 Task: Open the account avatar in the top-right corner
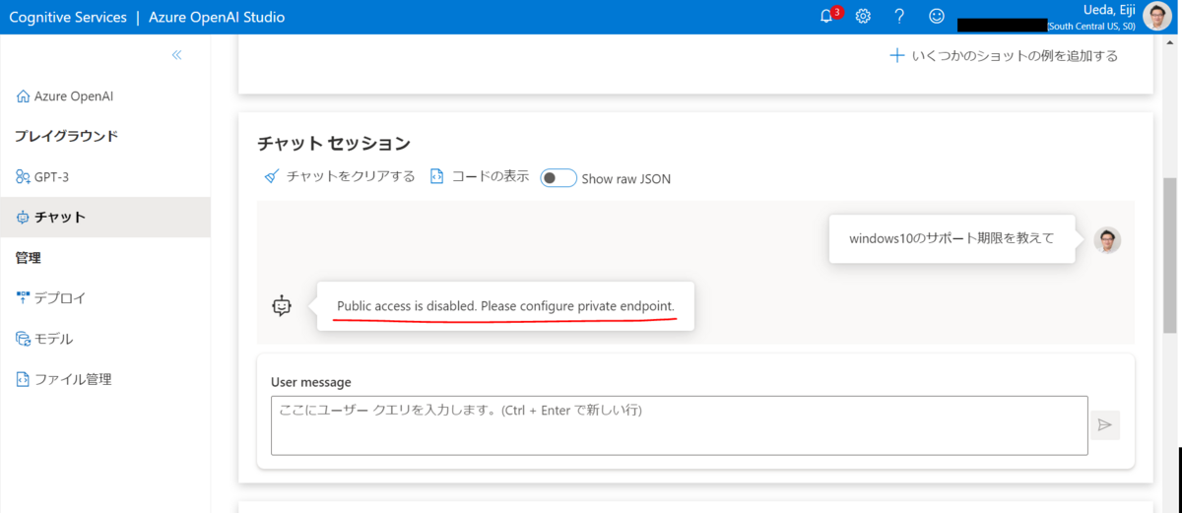(1157, 16)
